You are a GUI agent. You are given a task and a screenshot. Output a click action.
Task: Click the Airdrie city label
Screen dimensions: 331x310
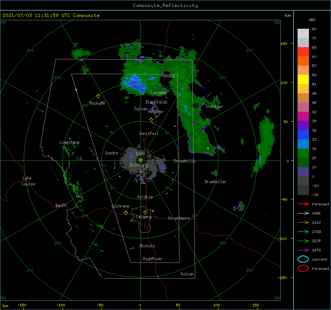pyautogui.click(x=145, y=197)
